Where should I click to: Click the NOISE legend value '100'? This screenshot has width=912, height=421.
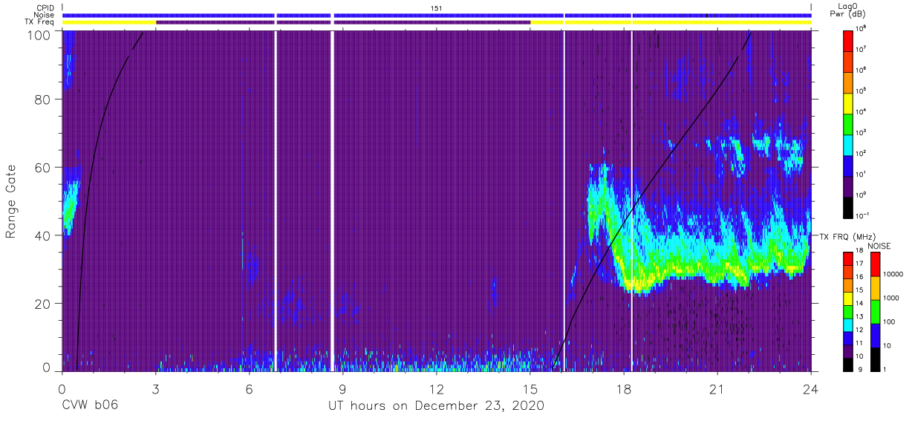point(888,322)
